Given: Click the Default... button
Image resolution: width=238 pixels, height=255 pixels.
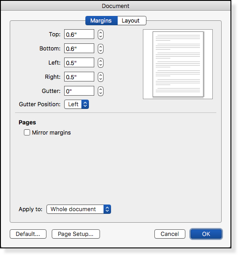Looking at the screenshot, I should click(28, 234).
